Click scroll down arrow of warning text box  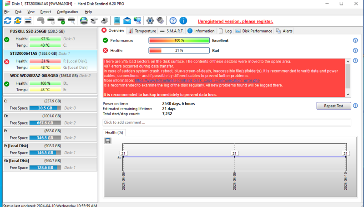click(x=348, y=94)
